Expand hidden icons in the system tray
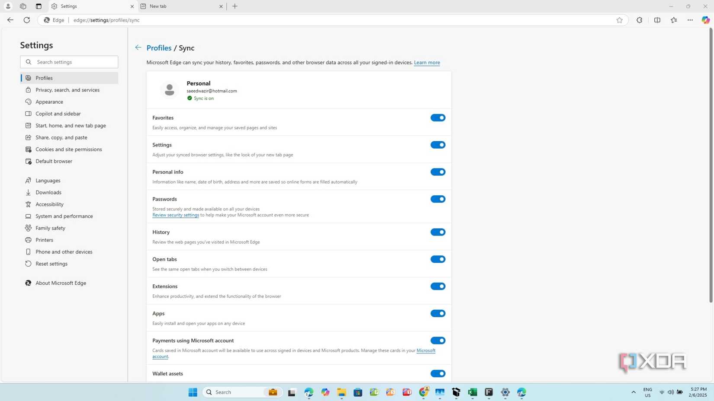This screenshot has width=714, height=401. 633,392
